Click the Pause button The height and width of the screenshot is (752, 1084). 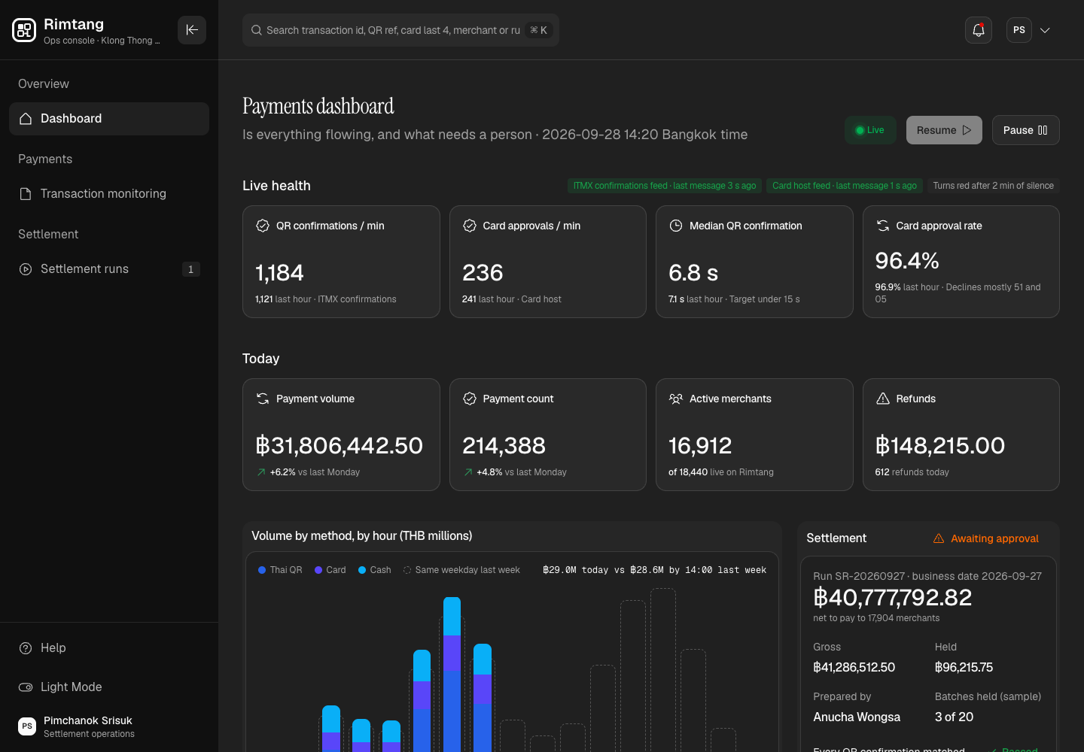point(1025,130)
